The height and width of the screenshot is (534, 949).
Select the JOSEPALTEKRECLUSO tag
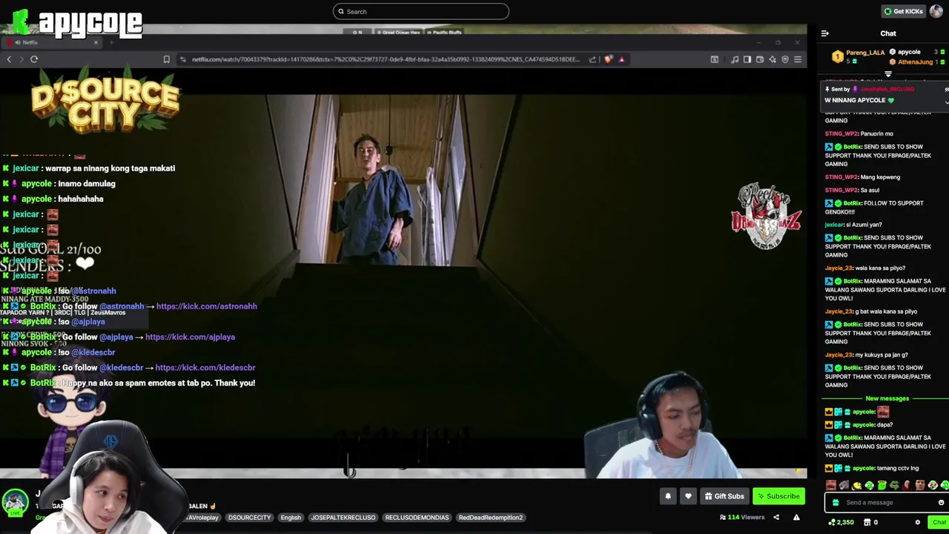coord(343,517)
